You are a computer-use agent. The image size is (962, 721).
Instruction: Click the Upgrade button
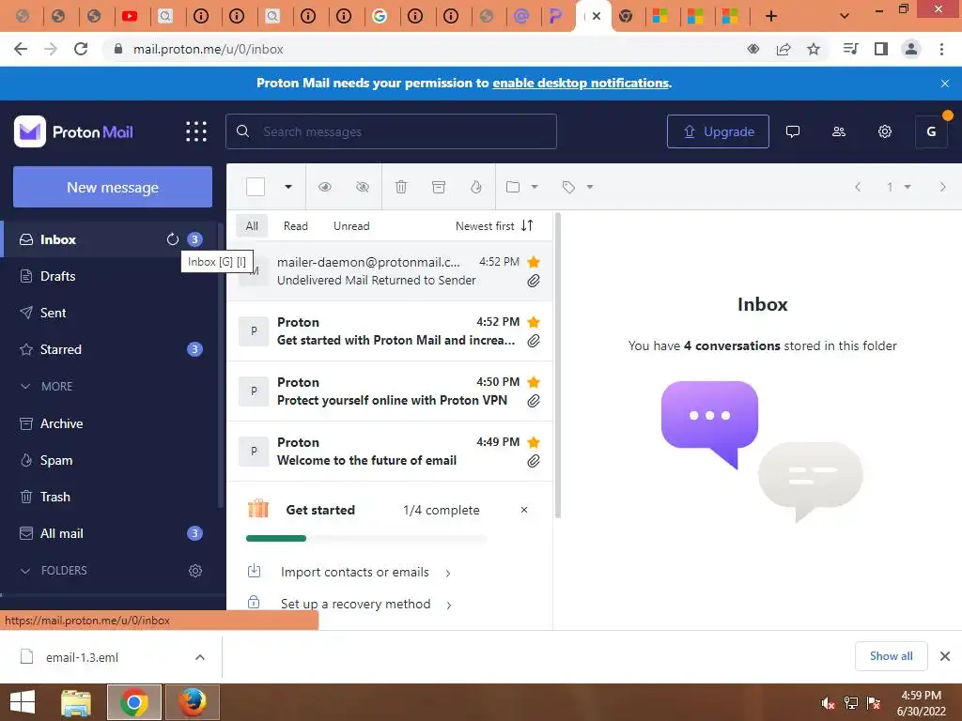[x=718, y=131]
